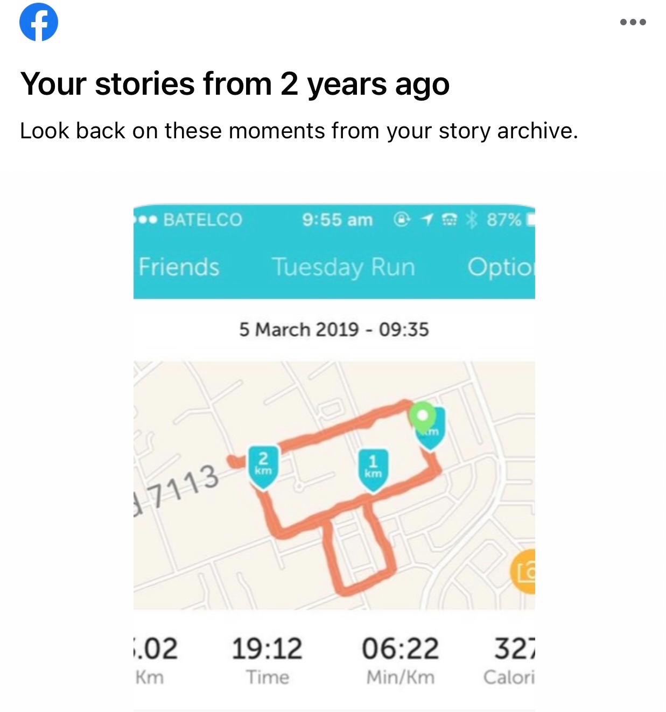
Task: Tap the Your stories from 2 years ago heading
Action: tap(235, 84)
